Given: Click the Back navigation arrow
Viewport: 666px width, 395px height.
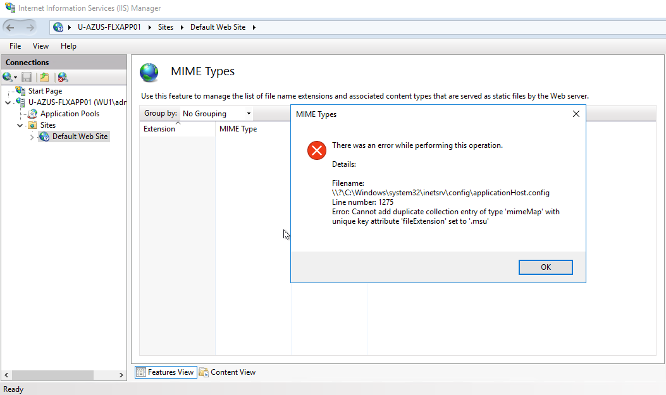Looking at the screenshot, I should click(10, 28).
